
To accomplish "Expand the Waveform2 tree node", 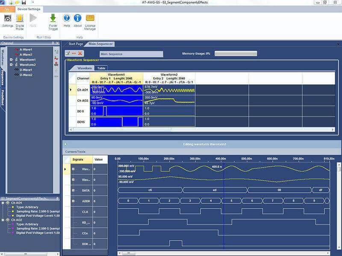I will [x=11, y=65].
